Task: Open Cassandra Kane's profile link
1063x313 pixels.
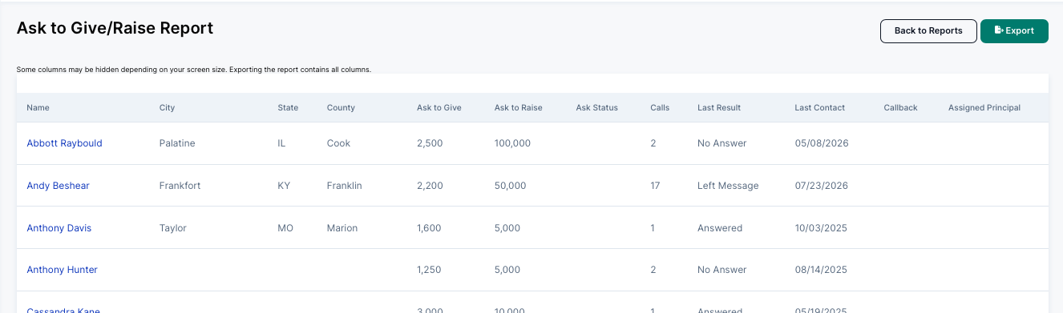Action: (x=63, y=310)
